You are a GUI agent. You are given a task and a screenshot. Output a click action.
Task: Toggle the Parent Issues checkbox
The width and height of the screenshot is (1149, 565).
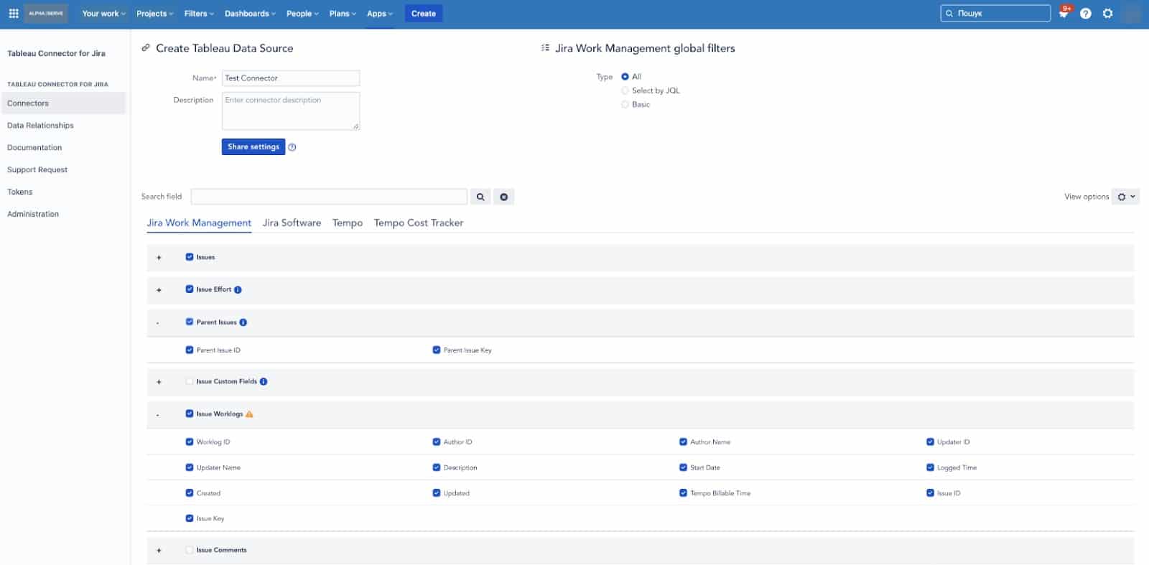tap(190, 322)
